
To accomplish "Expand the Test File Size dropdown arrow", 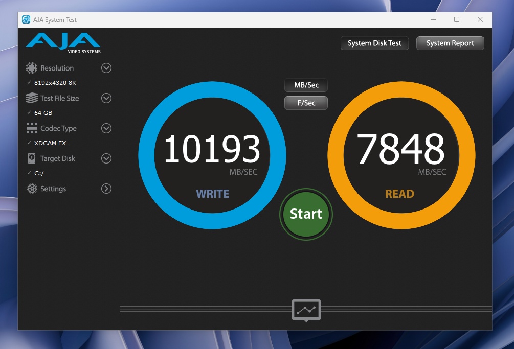I will (x=106, y=98).
